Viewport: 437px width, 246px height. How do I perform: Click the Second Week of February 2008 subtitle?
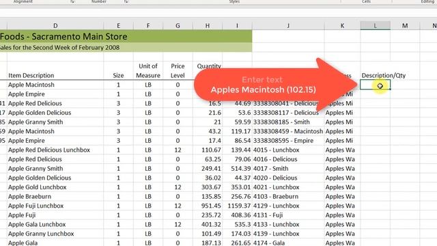[126, 47]
